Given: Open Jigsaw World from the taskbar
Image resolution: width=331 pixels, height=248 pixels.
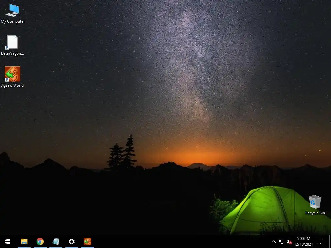Looking at the screenshot, I should tap(87, 242).
